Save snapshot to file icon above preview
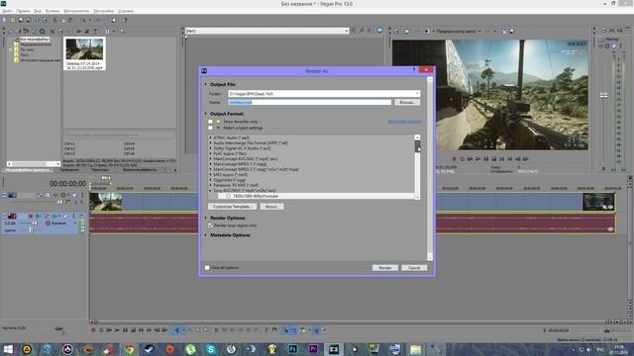 [x=511, y=31]
